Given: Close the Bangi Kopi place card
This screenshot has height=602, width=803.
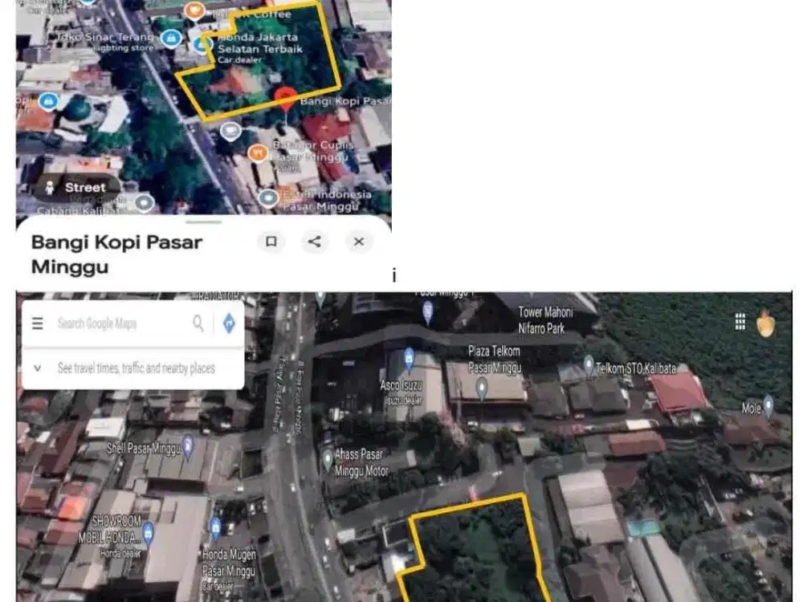Looking at the screenshot, I should pos(358,241).
